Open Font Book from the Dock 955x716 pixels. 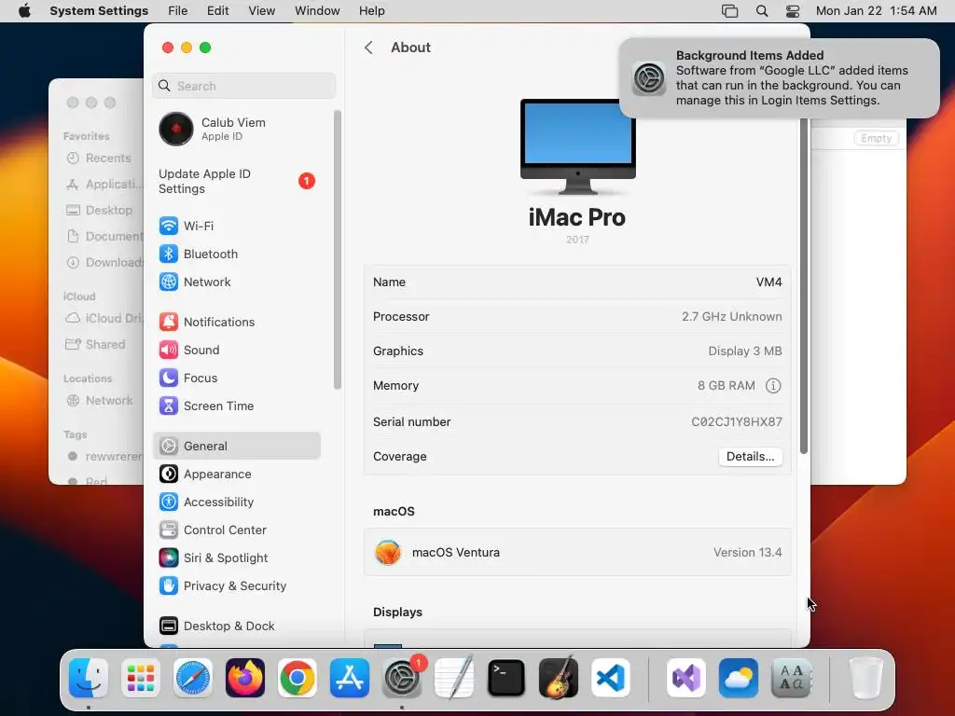(791, 678)
